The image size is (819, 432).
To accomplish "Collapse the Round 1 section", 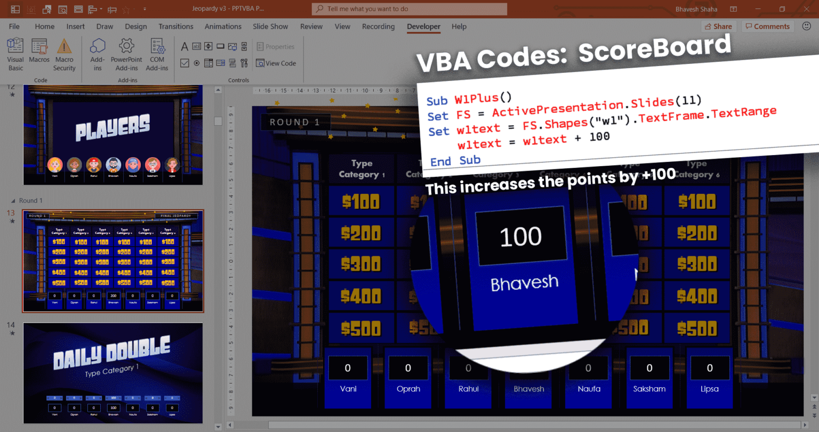I will [x=13, y=200].
